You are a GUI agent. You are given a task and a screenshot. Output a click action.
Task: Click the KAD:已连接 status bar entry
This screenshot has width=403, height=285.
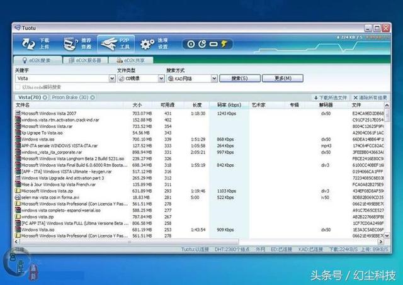(x=310, y=249)
